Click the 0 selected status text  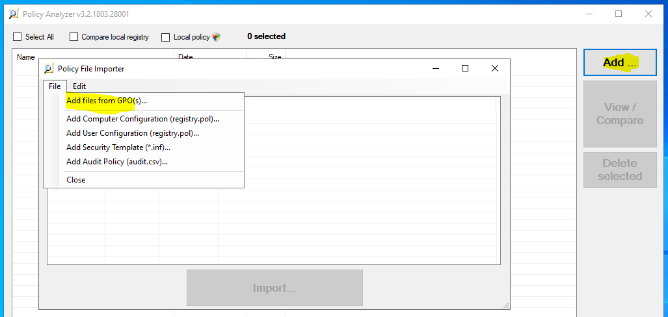click(266, 36)
